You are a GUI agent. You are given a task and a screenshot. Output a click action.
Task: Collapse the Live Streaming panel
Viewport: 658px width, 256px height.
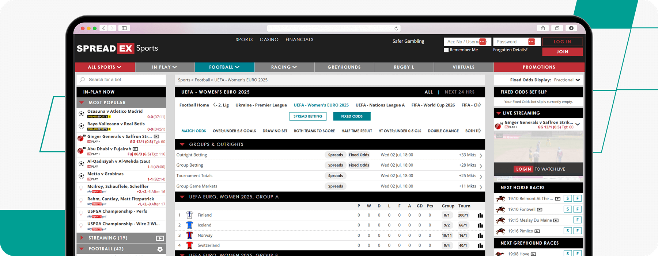[498, 113]
